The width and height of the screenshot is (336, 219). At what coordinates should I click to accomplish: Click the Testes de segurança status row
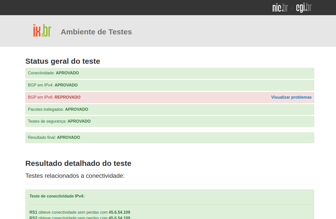coord(170,121)
